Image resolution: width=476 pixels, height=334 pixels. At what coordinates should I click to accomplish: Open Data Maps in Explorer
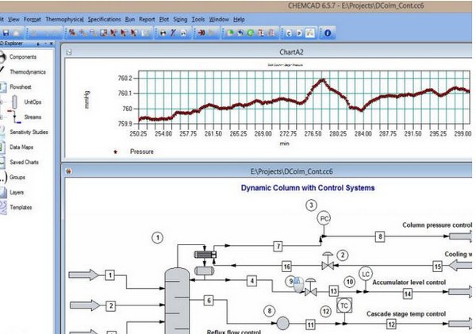pos(21,148)
